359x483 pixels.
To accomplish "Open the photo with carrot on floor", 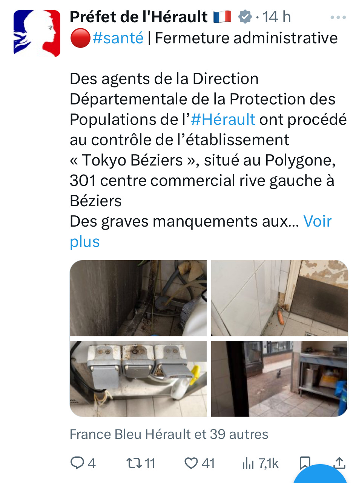I will [x=279, y=298].
